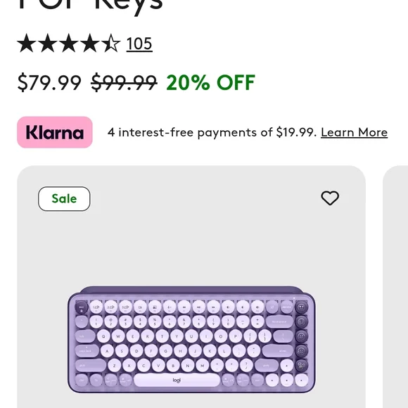Click the 20% OFF discount label
The height and width of the screenshot is (408, 408).
(211, 82)
